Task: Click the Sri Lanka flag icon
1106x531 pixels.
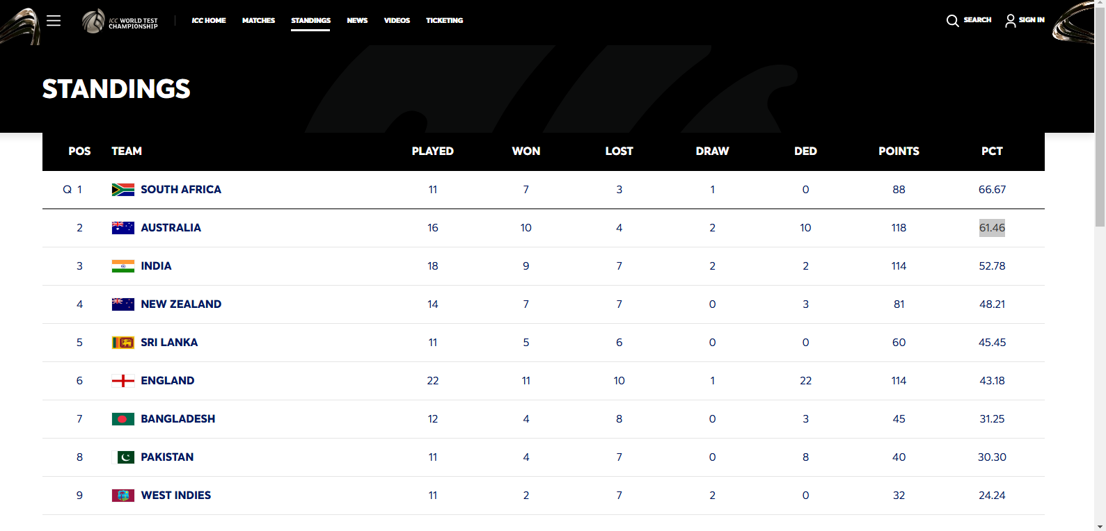Action: point(123,343)
